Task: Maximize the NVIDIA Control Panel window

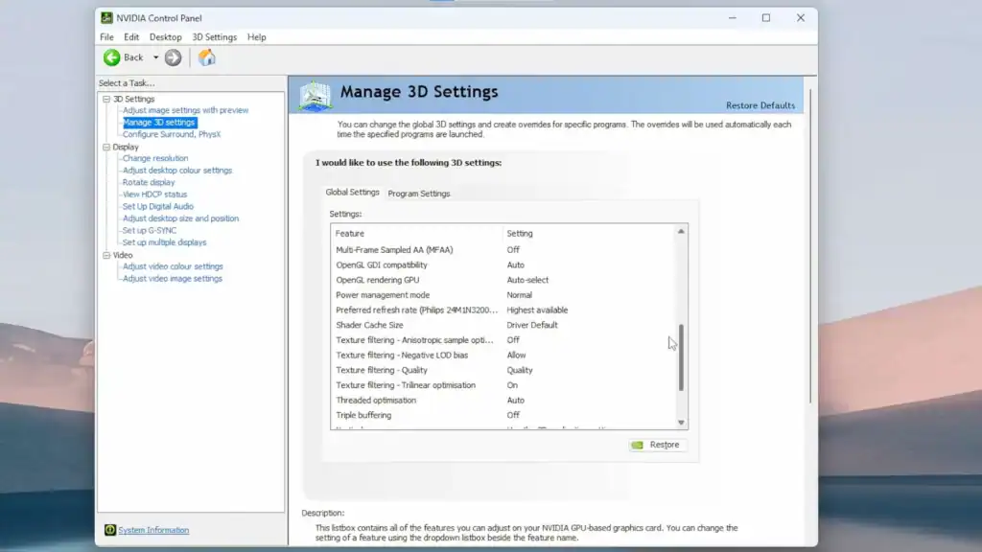Action: [766, 18]
